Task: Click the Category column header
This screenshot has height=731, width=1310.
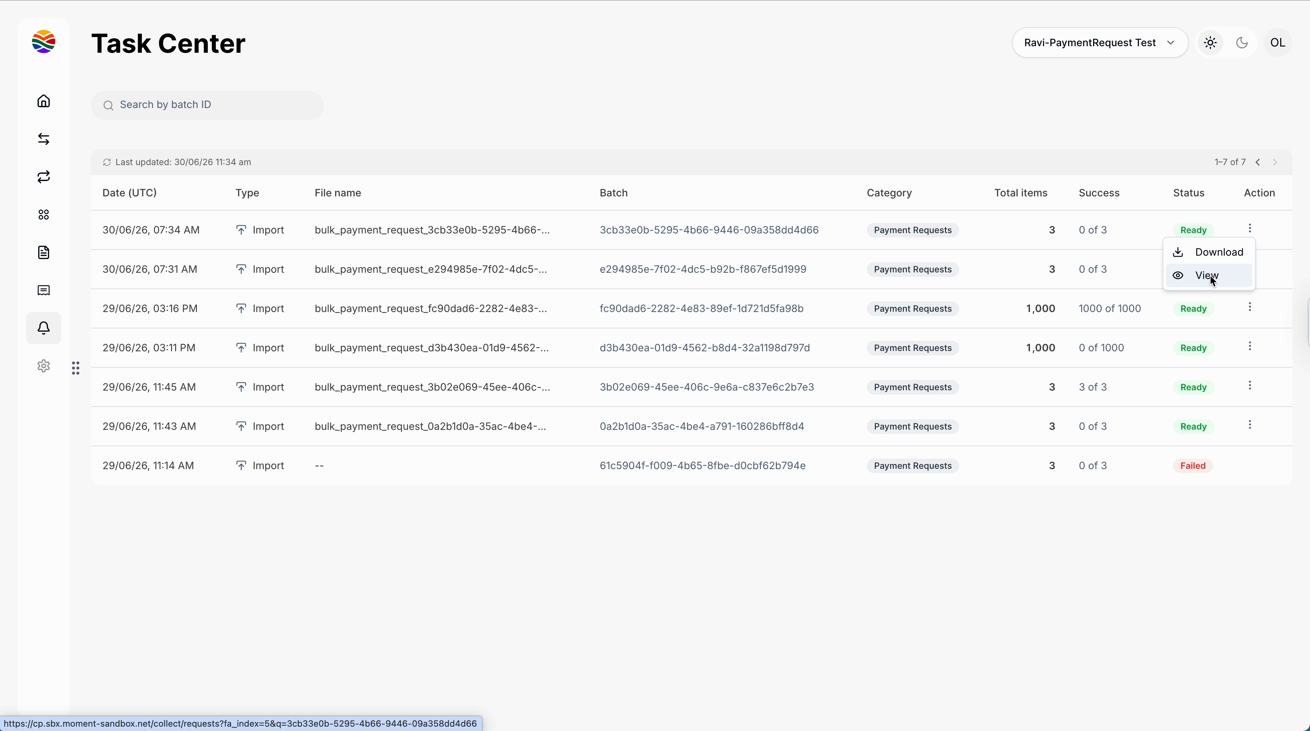Action: point(889,193)
